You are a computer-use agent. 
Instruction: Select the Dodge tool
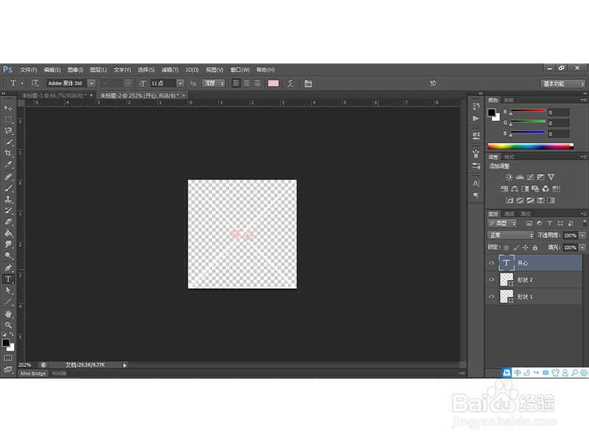[x=8, y=256]
